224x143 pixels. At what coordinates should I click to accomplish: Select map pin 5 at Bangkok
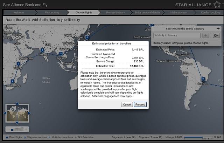pos(61,54)
